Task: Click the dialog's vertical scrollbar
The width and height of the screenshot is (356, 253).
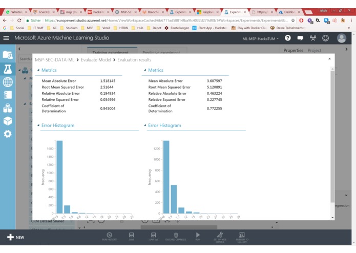Action: coord(332,137)
